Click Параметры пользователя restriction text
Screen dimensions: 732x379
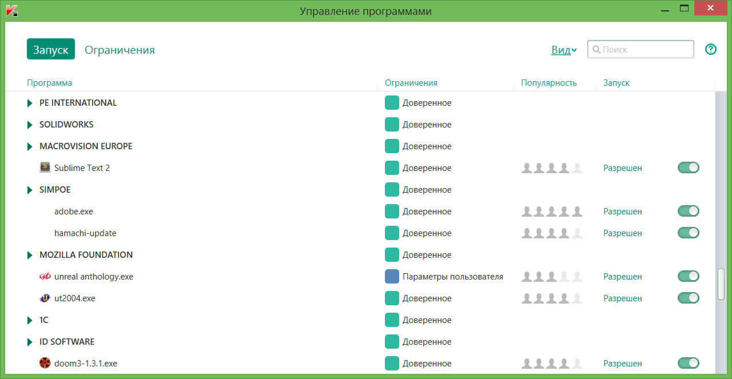click(x=453, y=277)
